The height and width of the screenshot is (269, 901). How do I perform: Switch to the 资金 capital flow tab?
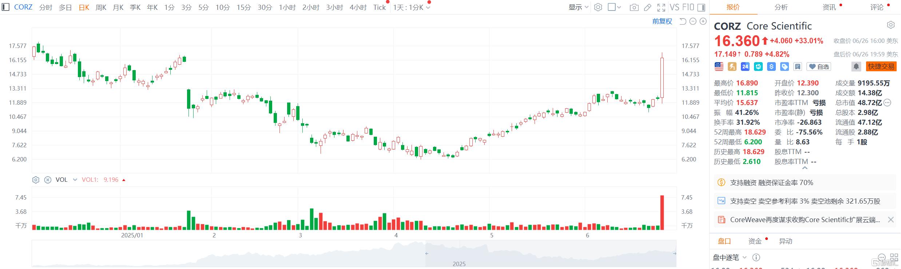[755, 241]
